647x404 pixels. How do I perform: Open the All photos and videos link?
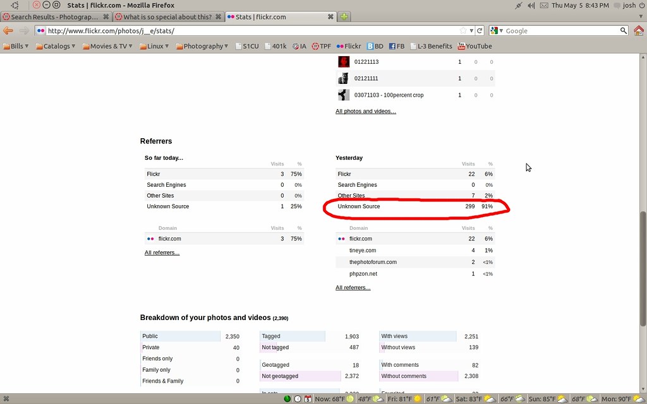366,111
